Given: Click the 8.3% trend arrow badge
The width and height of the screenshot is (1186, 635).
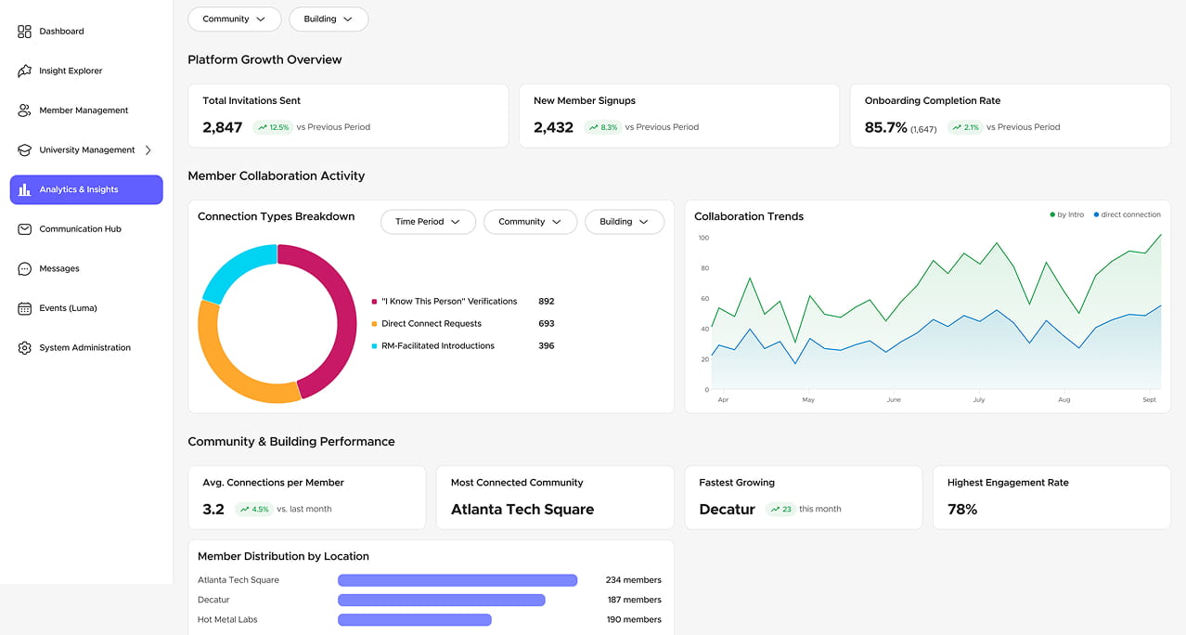Looking at the screenshot, I should coord(604,127).
